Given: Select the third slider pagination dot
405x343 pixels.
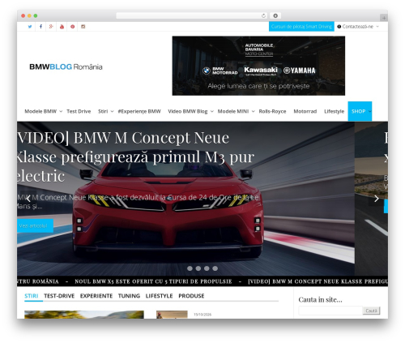Looking at the screenshot, I should coord(207,268).
